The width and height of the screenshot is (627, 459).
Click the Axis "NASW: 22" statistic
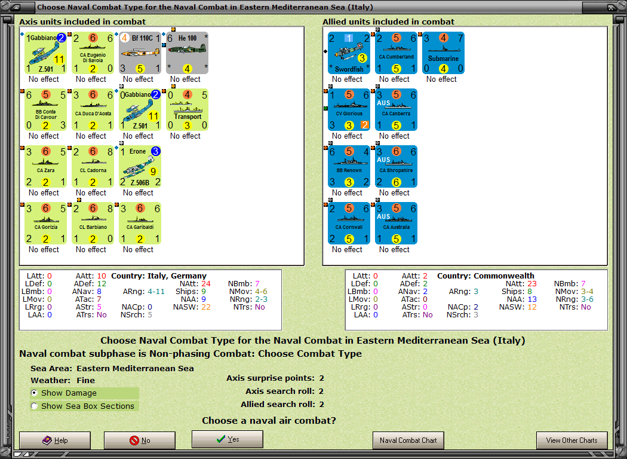[x=192, y=307]
